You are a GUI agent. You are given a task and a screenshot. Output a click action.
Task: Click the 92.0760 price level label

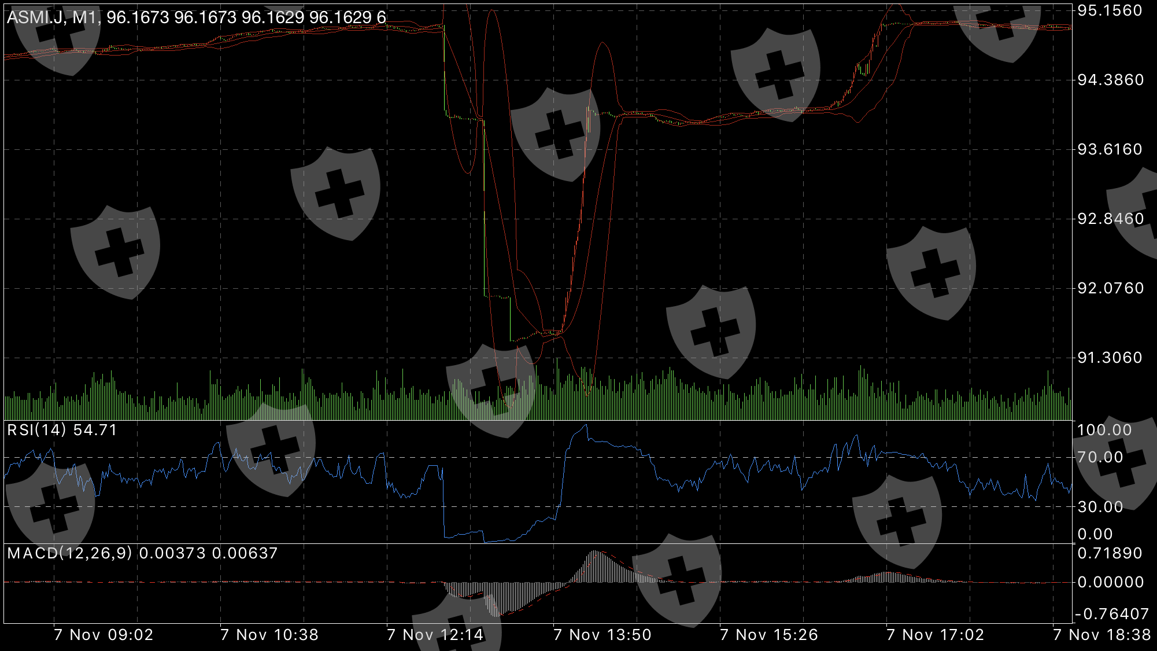(1110, 288)
